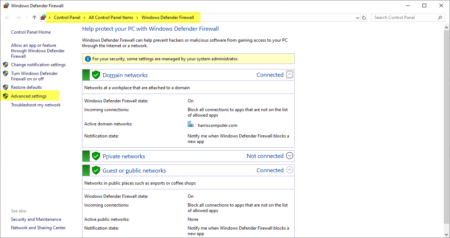
Task: Collapse the Guest or public networks chevron
Action: 289,170
